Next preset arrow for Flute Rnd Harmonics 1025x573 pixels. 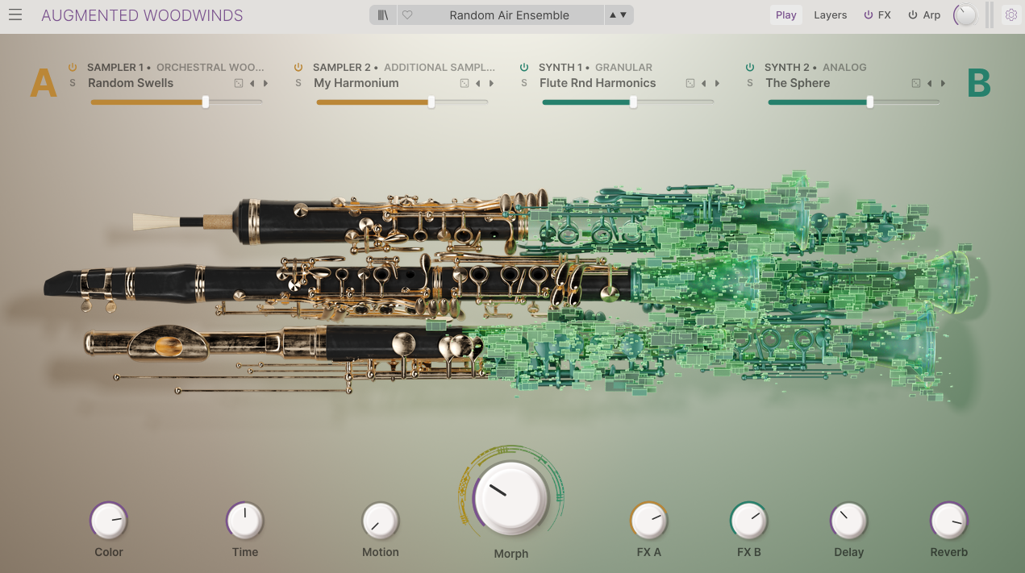click(717, 83)
